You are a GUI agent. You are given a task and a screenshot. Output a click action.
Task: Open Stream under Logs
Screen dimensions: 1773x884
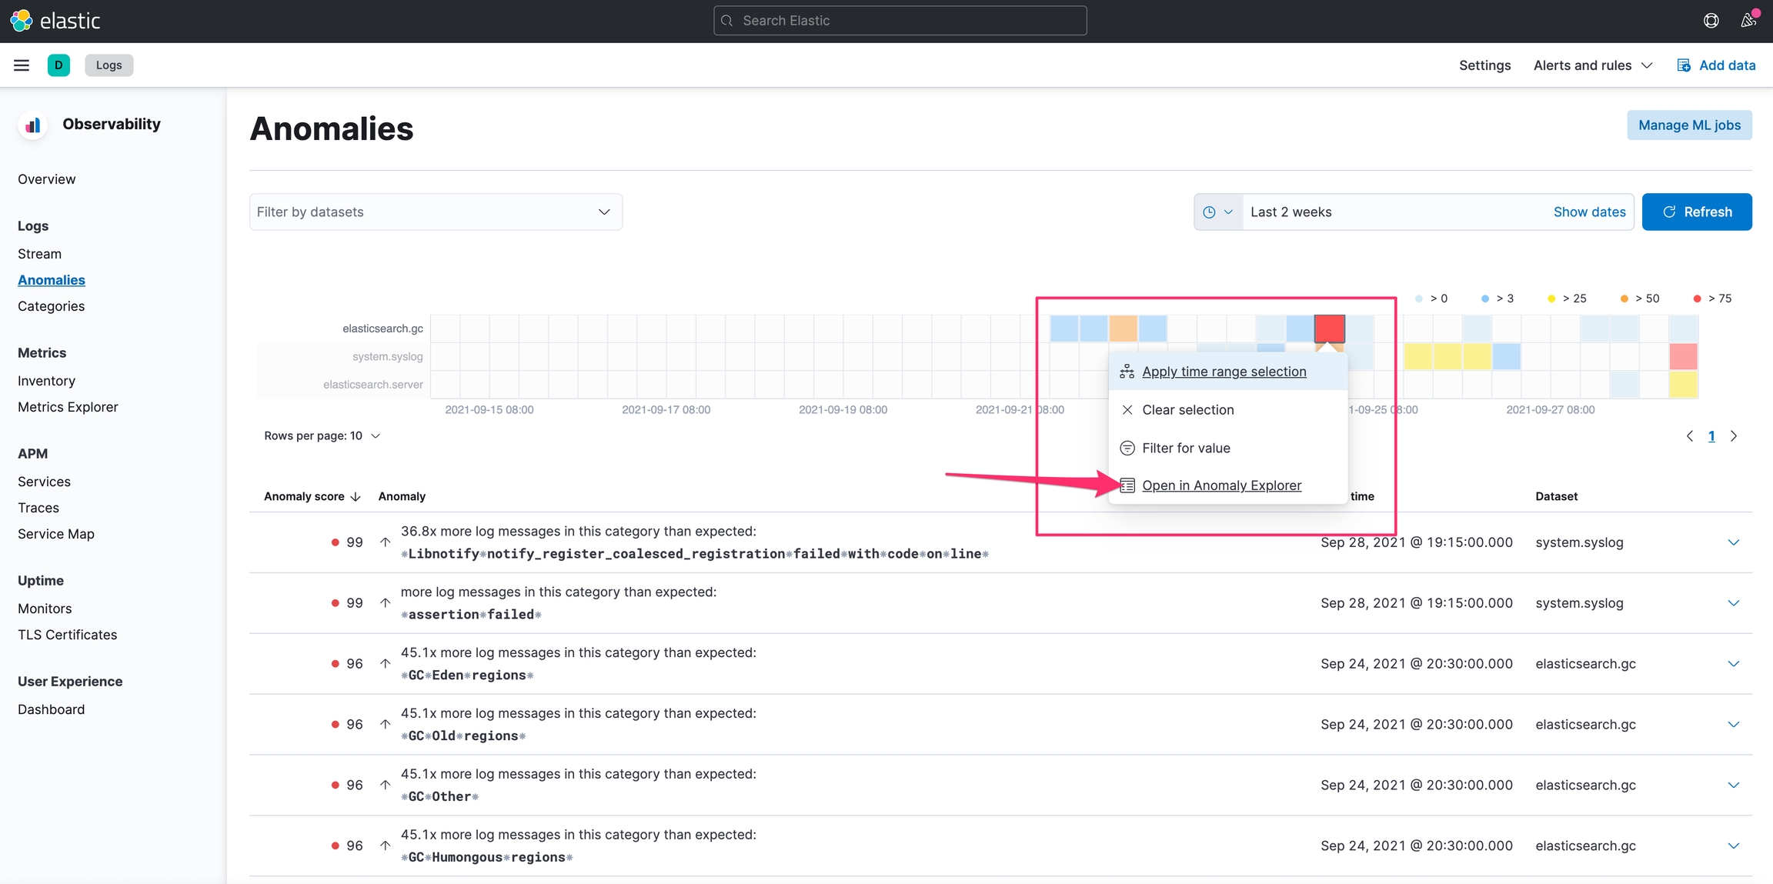click(39, 254)
